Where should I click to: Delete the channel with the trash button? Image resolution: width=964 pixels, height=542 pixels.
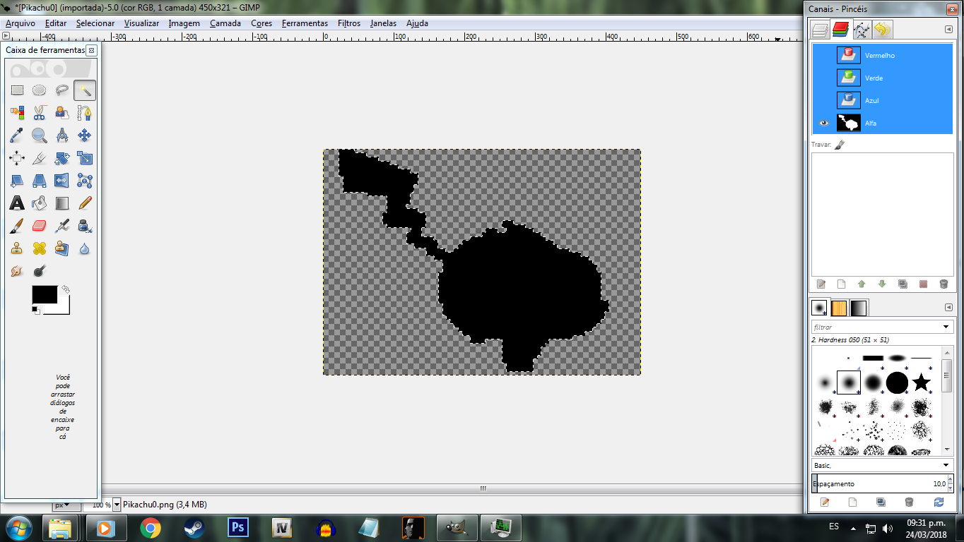click(x=944, y=284)
